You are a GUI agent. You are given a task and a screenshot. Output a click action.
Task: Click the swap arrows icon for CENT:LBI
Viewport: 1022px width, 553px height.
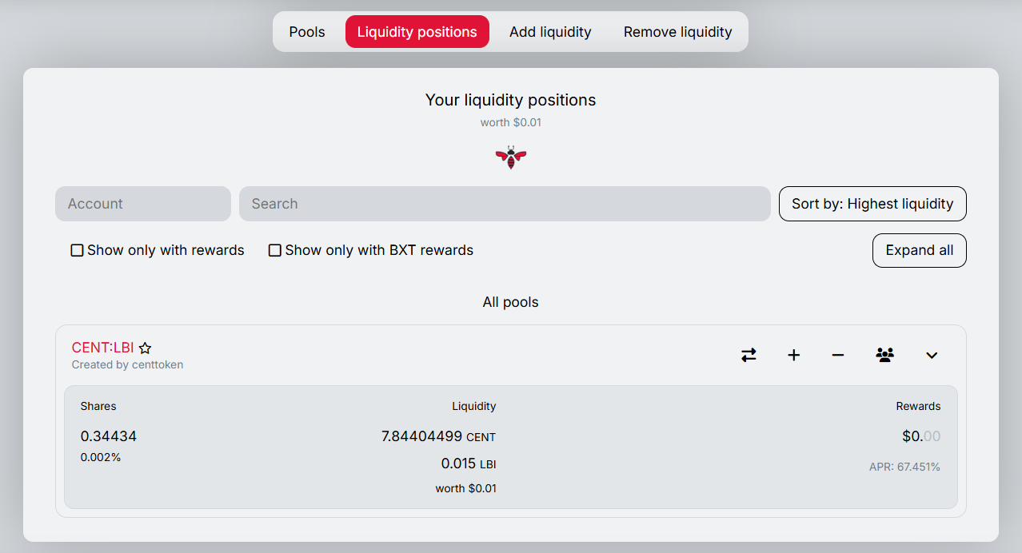point(749,355)
